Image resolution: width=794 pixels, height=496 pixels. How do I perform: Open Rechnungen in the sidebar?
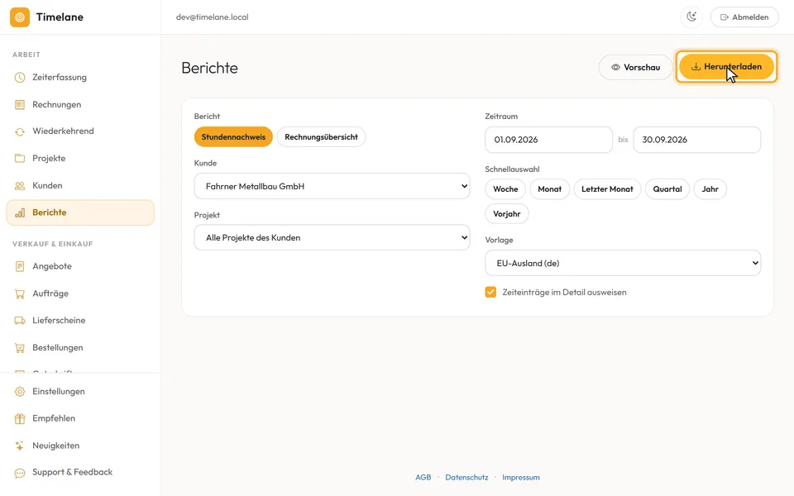[80, 105]
